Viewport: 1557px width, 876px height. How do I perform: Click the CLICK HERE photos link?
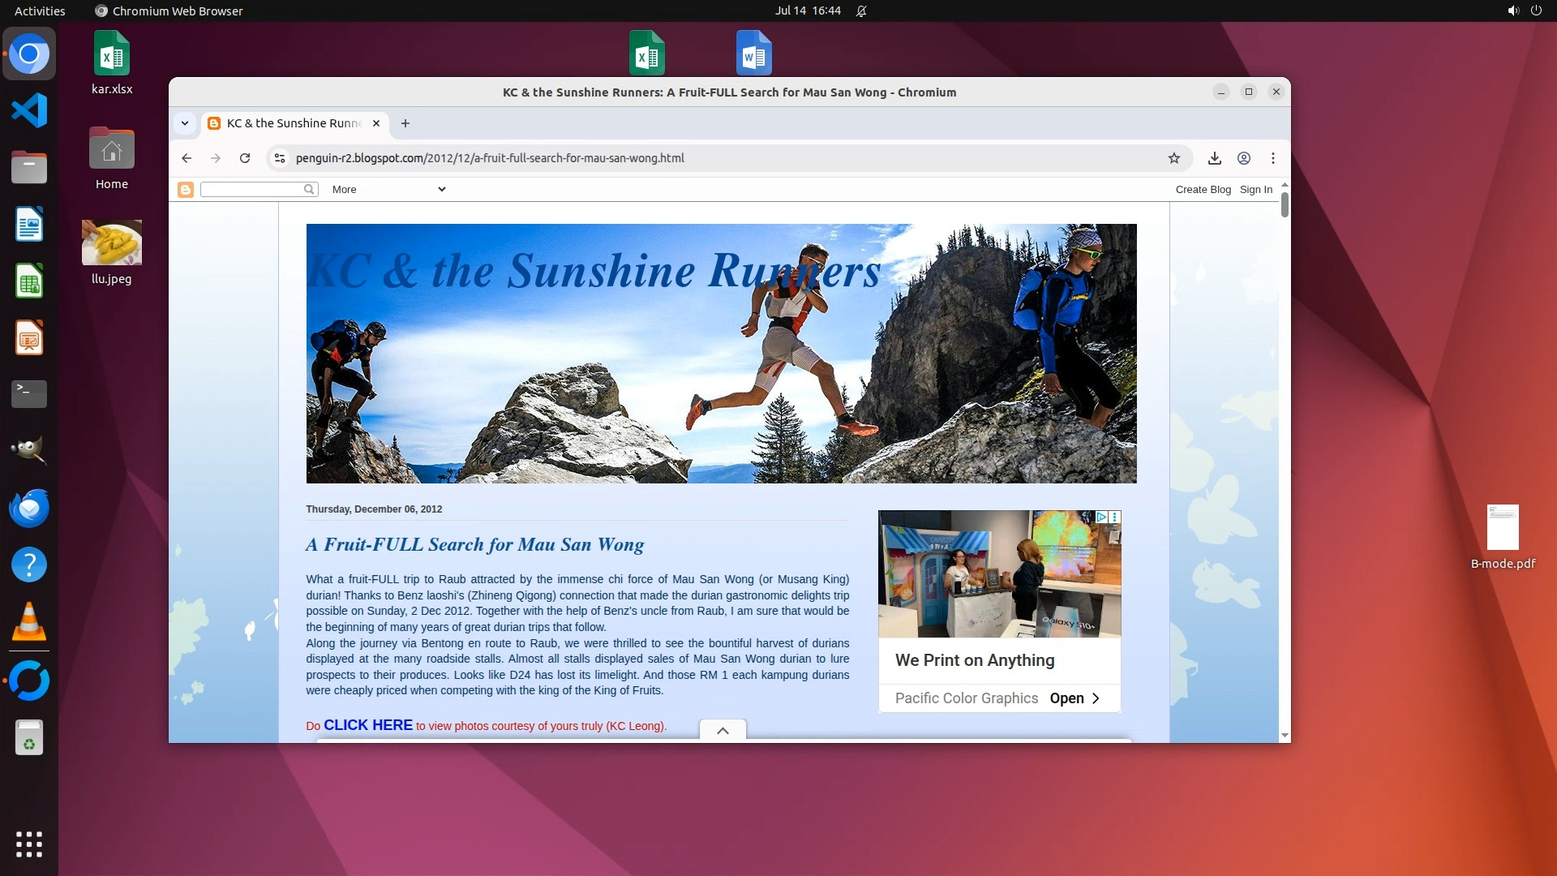click(367, 725)
